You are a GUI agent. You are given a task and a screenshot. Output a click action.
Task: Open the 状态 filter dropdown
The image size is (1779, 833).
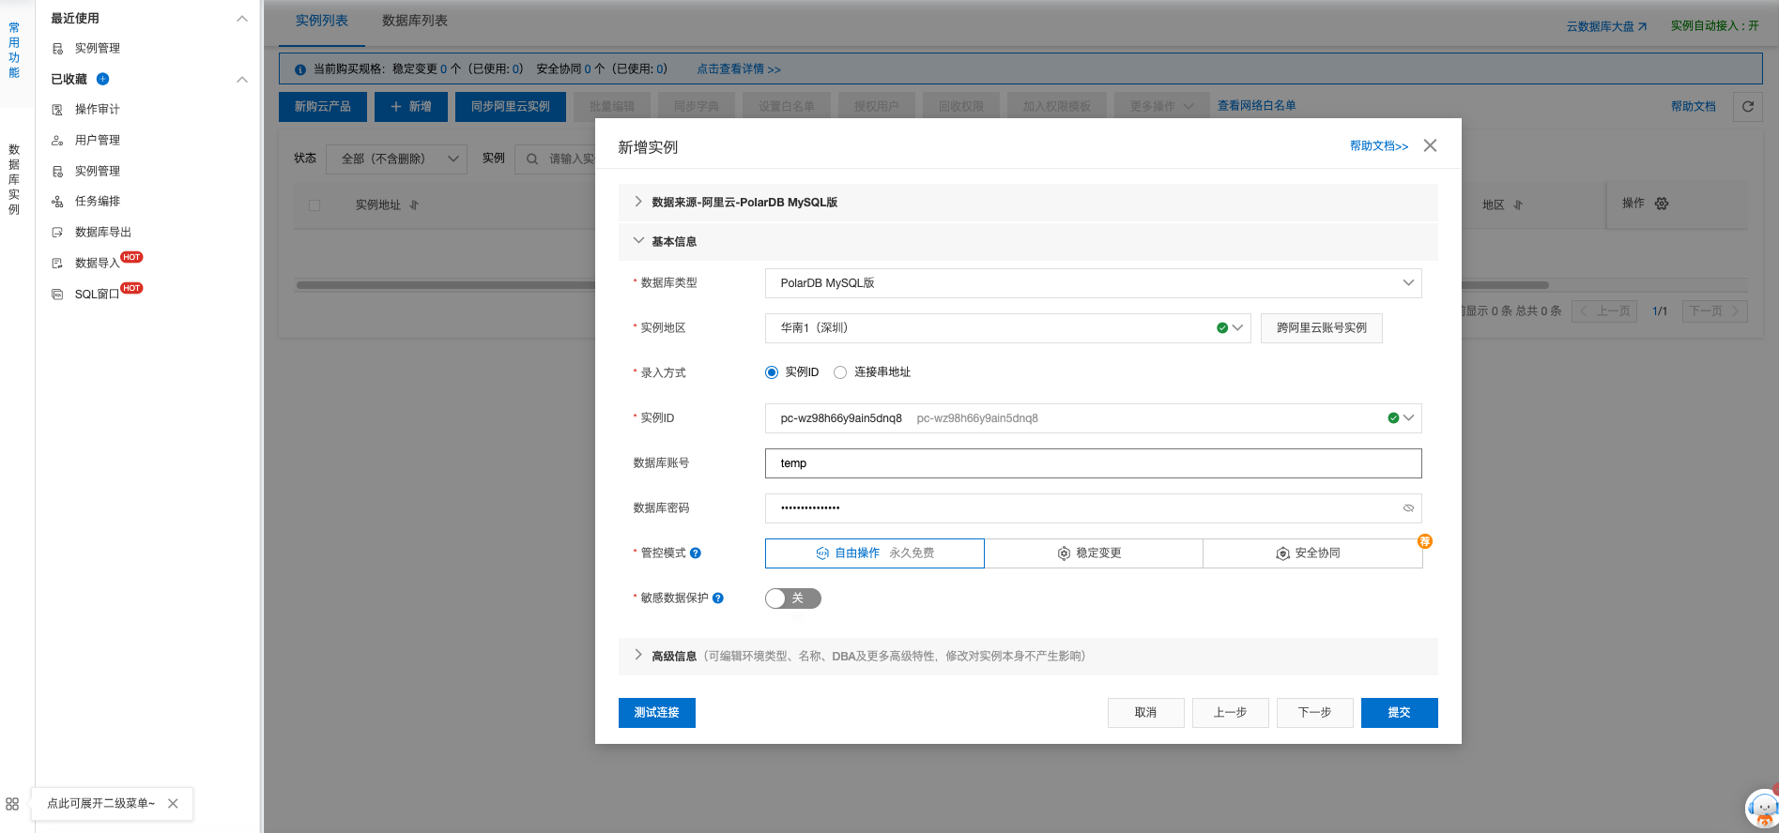(x=397, y=159)
